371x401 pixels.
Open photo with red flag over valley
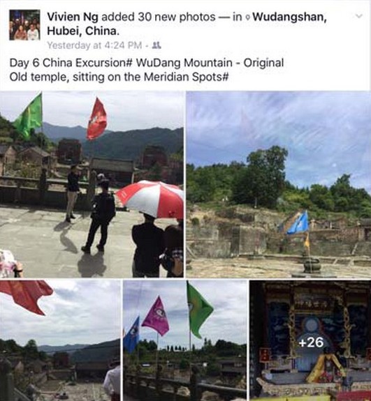pos(60,340)
